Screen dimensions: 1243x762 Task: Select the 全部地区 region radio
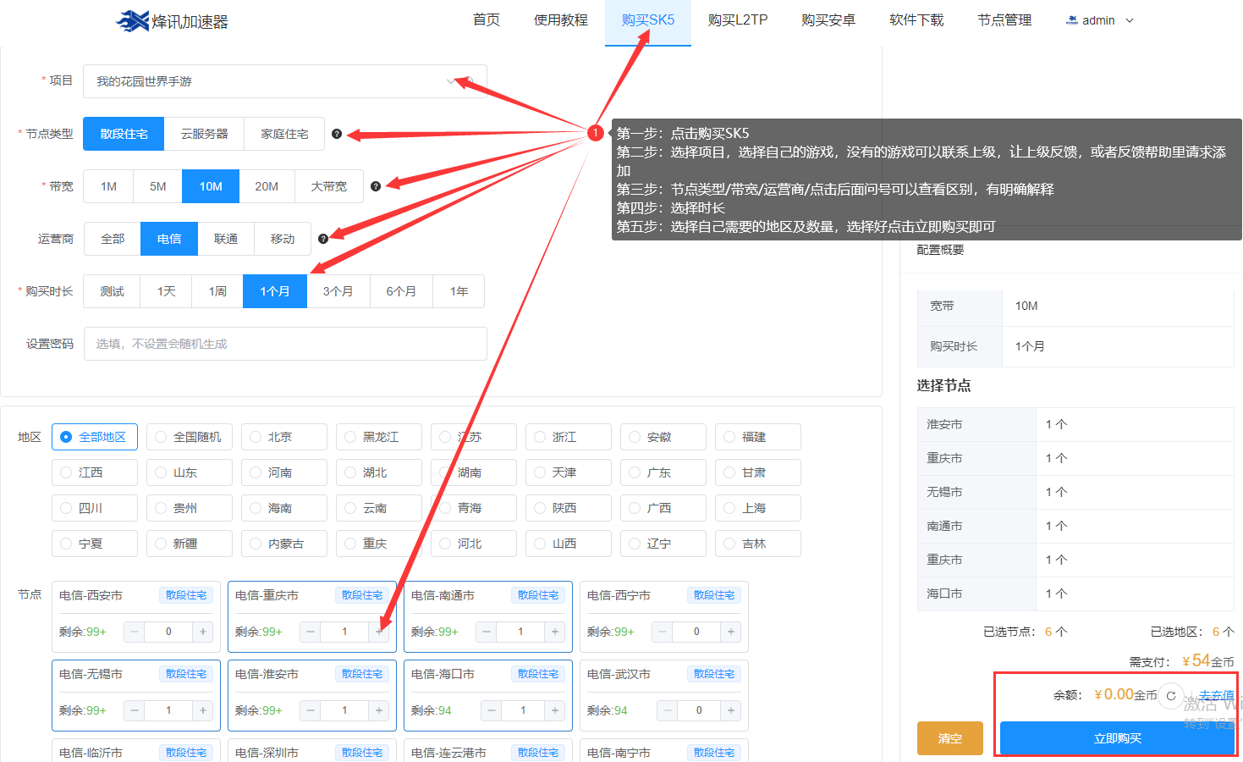[95, 437]
